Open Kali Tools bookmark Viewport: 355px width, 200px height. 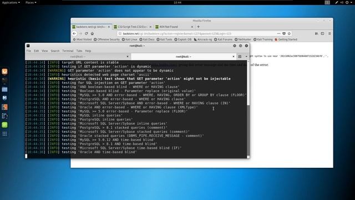click(164, 39)
